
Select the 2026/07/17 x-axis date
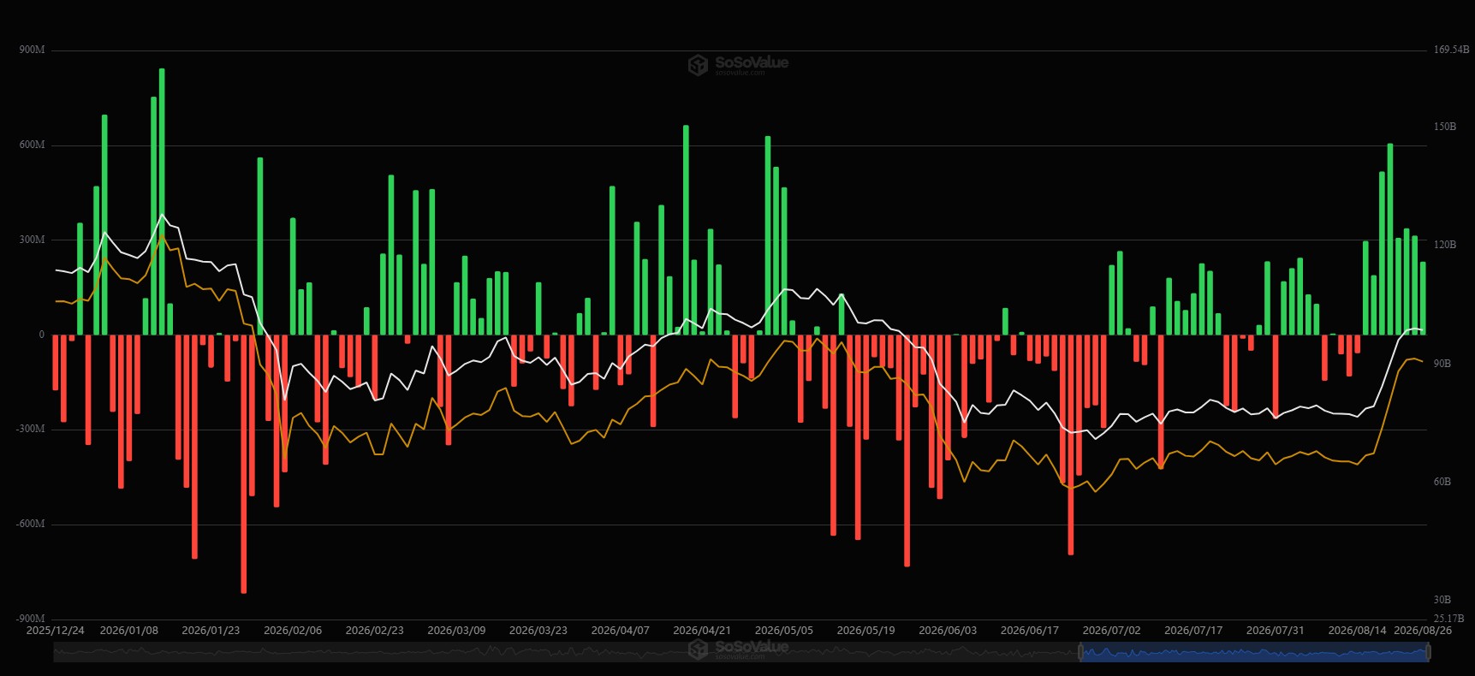point(1193,631)
